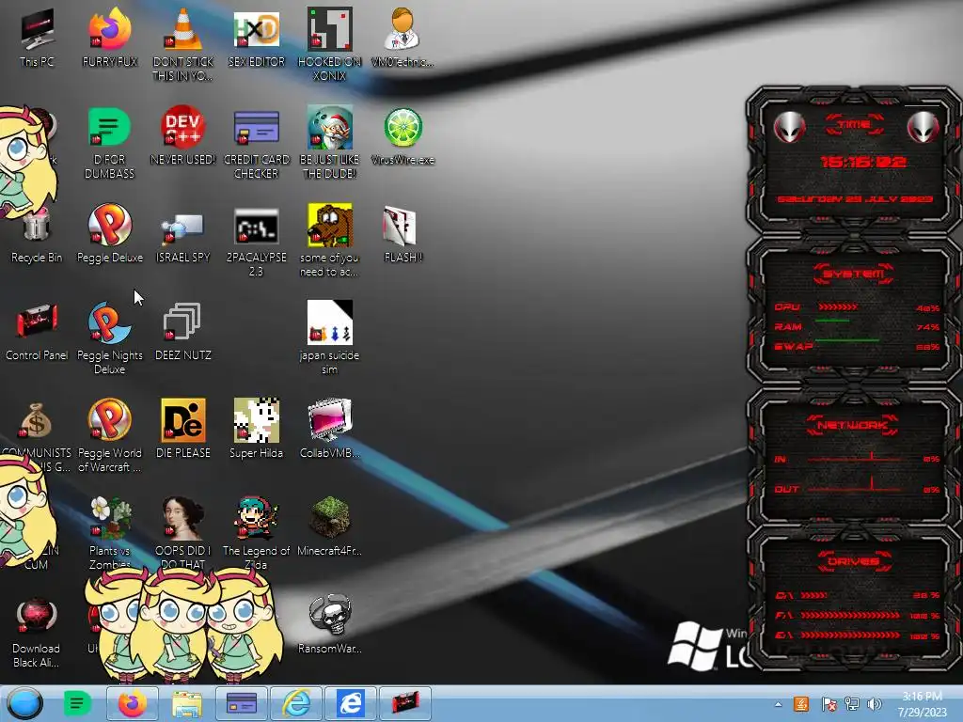
Task: Open the CollabVMB monitor icon
Action: (329, 429)
